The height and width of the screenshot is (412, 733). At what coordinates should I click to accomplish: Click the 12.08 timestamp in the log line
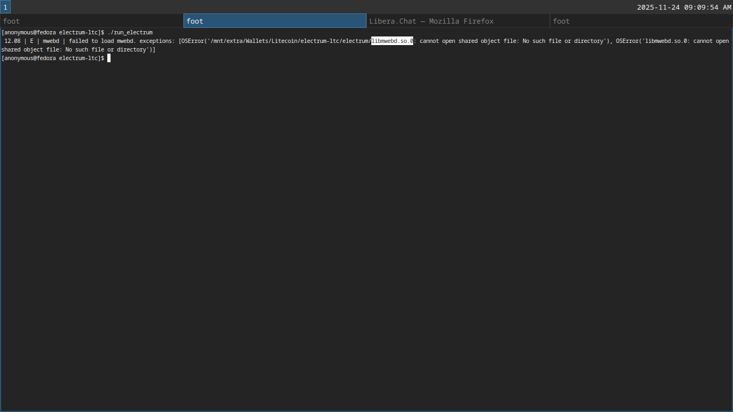pos(12,41)
